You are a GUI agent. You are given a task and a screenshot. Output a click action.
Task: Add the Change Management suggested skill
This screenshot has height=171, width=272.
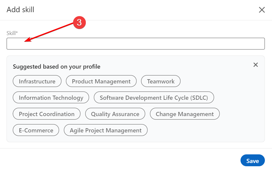[x=185, y=114]
